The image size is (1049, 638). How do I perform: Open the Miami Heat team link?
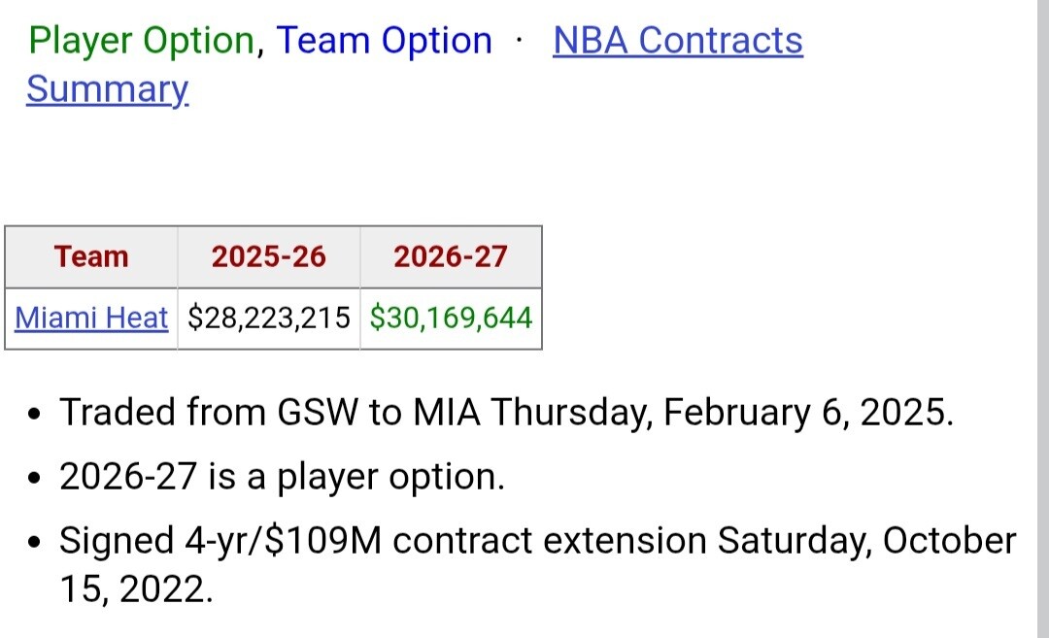[91, 318]
